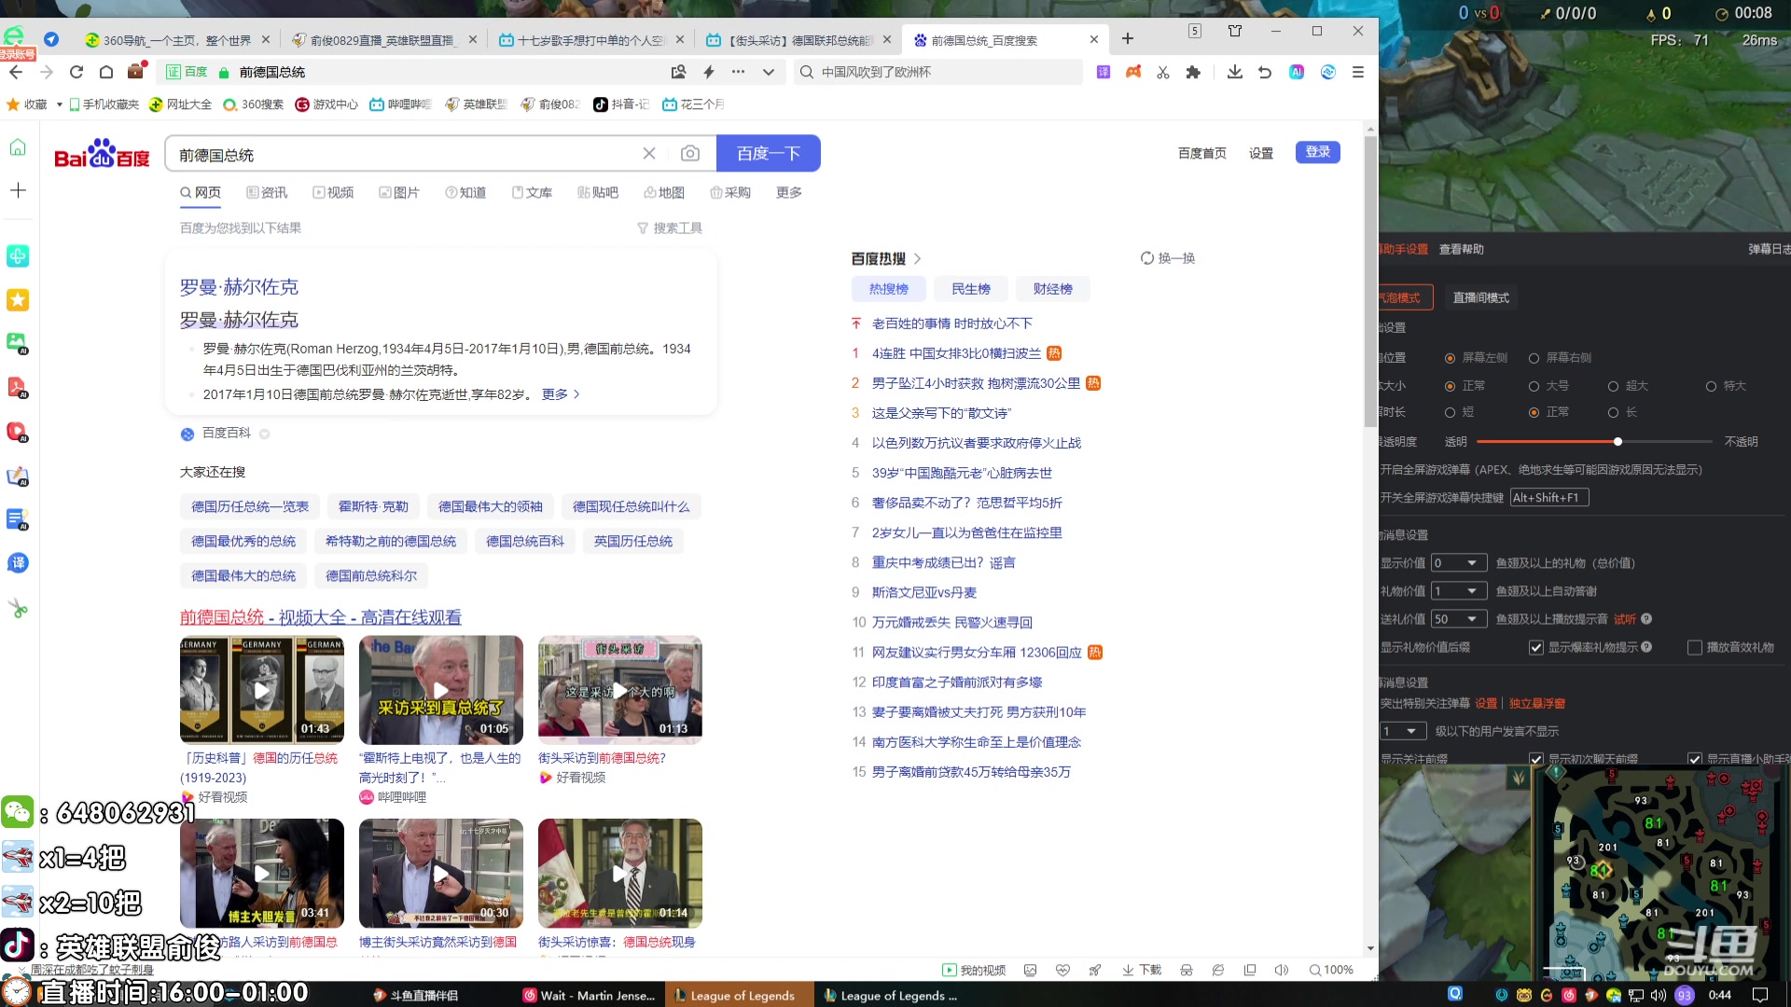Open the browser downloads arrow icon
Screen dimensions: 1791x1007
1234,72
